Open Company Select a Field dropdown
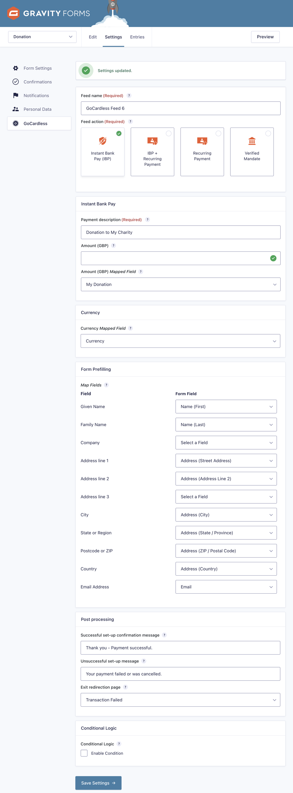Viewport: 293px width, 793px height. click(226, 443)
